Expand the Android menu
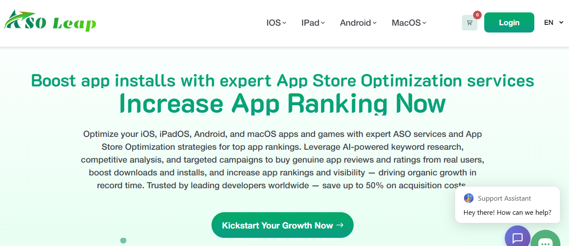 [358, 23]
